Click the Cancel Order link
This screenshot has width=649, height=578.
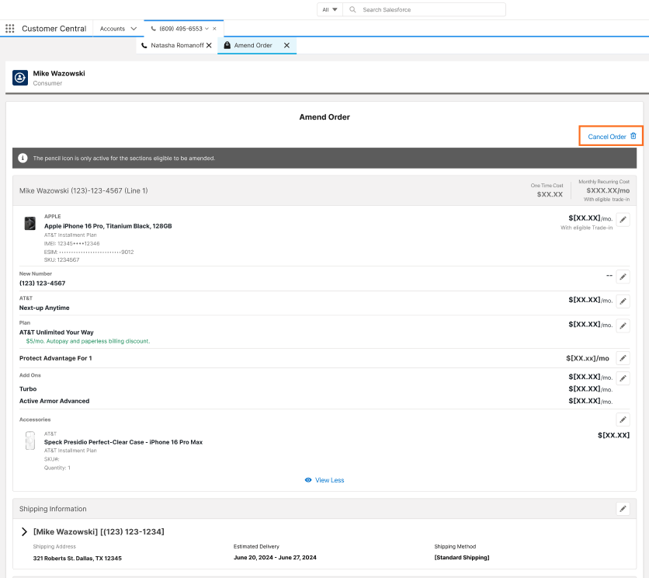(612, 136)
